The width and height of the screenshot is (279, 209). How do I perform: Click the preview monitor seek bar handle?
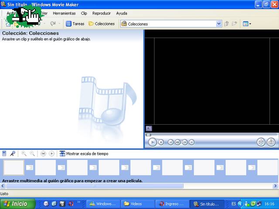[148, 135]
